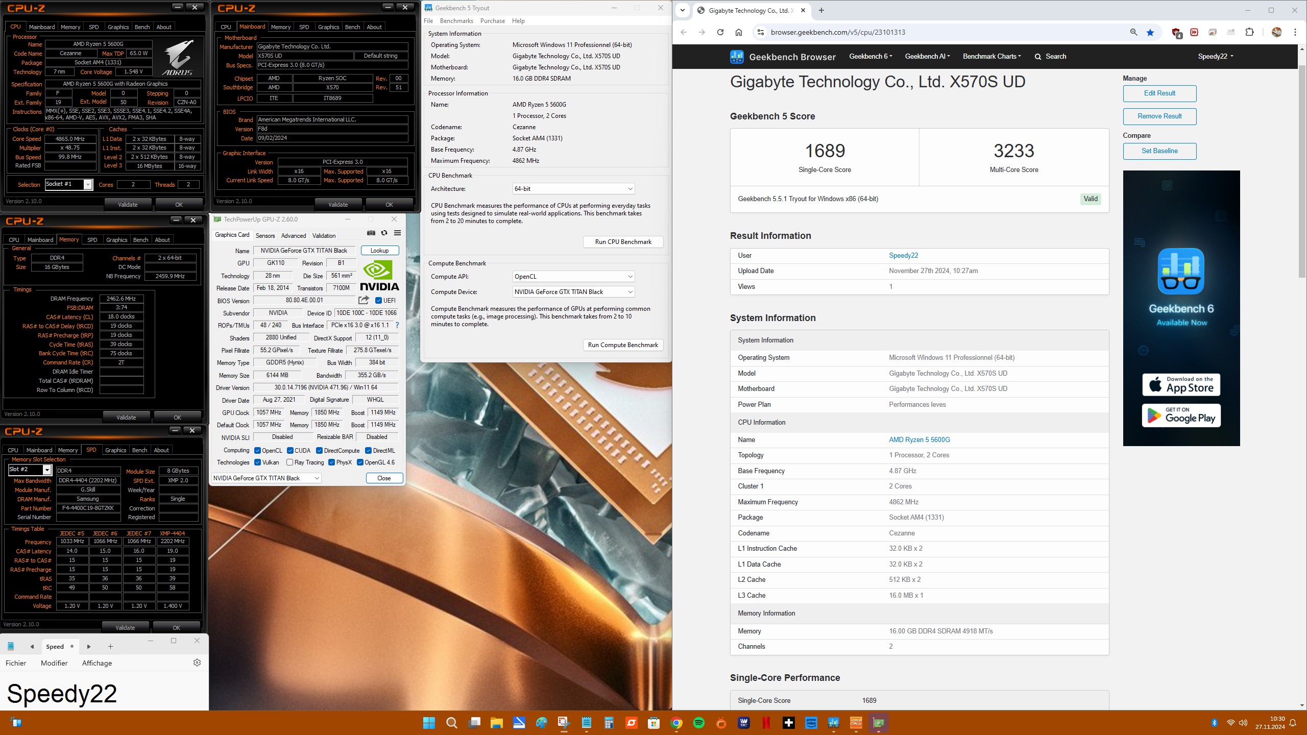Viewport: 1307px width, 735px height.
Task: Open the CPU-Z Socket #1 selection dropdown
Action: (68, 184)
